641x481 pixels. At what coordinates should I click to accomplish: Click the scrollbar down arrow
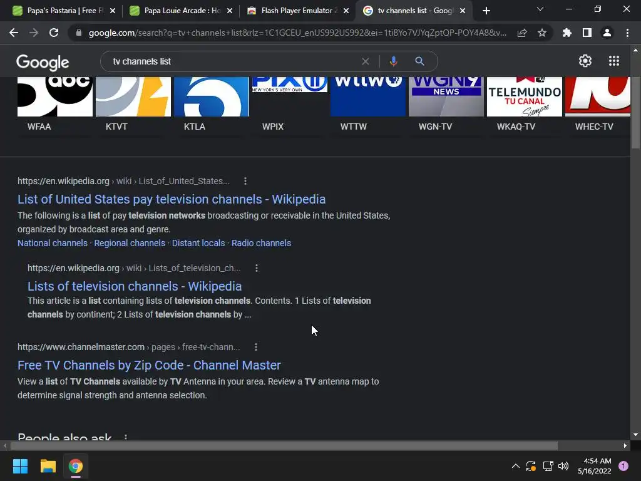click(636, 435)
